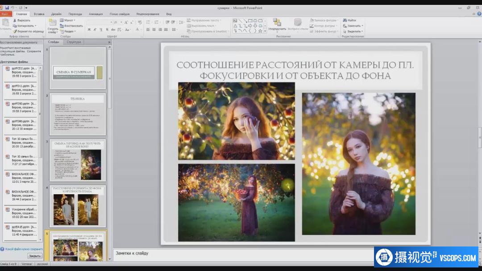Switch to the Дизайн tab
This screenshot has height=271, width=482.
[x=56, y=14]
